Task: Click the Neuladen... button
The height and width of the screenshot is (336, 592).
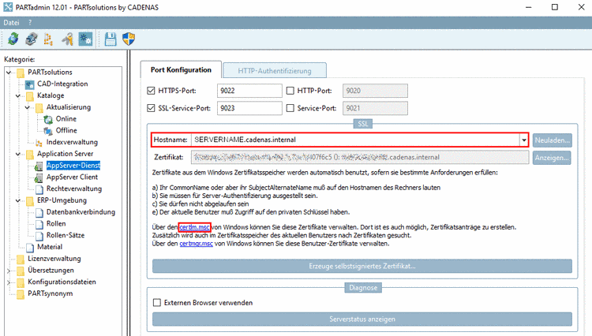Action: (x=552, y=140)
